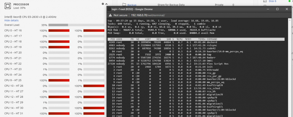Click the CPU 0 red load bar

click(x=59, y=31)
